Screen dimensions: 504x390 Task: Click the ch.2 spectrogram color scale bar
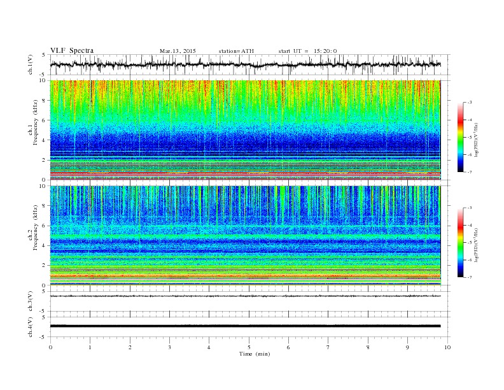pyautogui.click(x=460, y=243)
